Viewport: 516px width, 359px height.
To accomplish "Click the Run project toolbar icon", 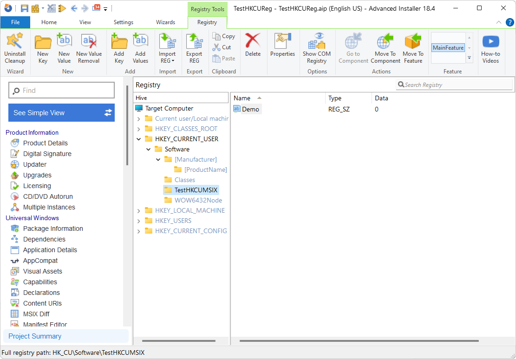I will (63, 8).
